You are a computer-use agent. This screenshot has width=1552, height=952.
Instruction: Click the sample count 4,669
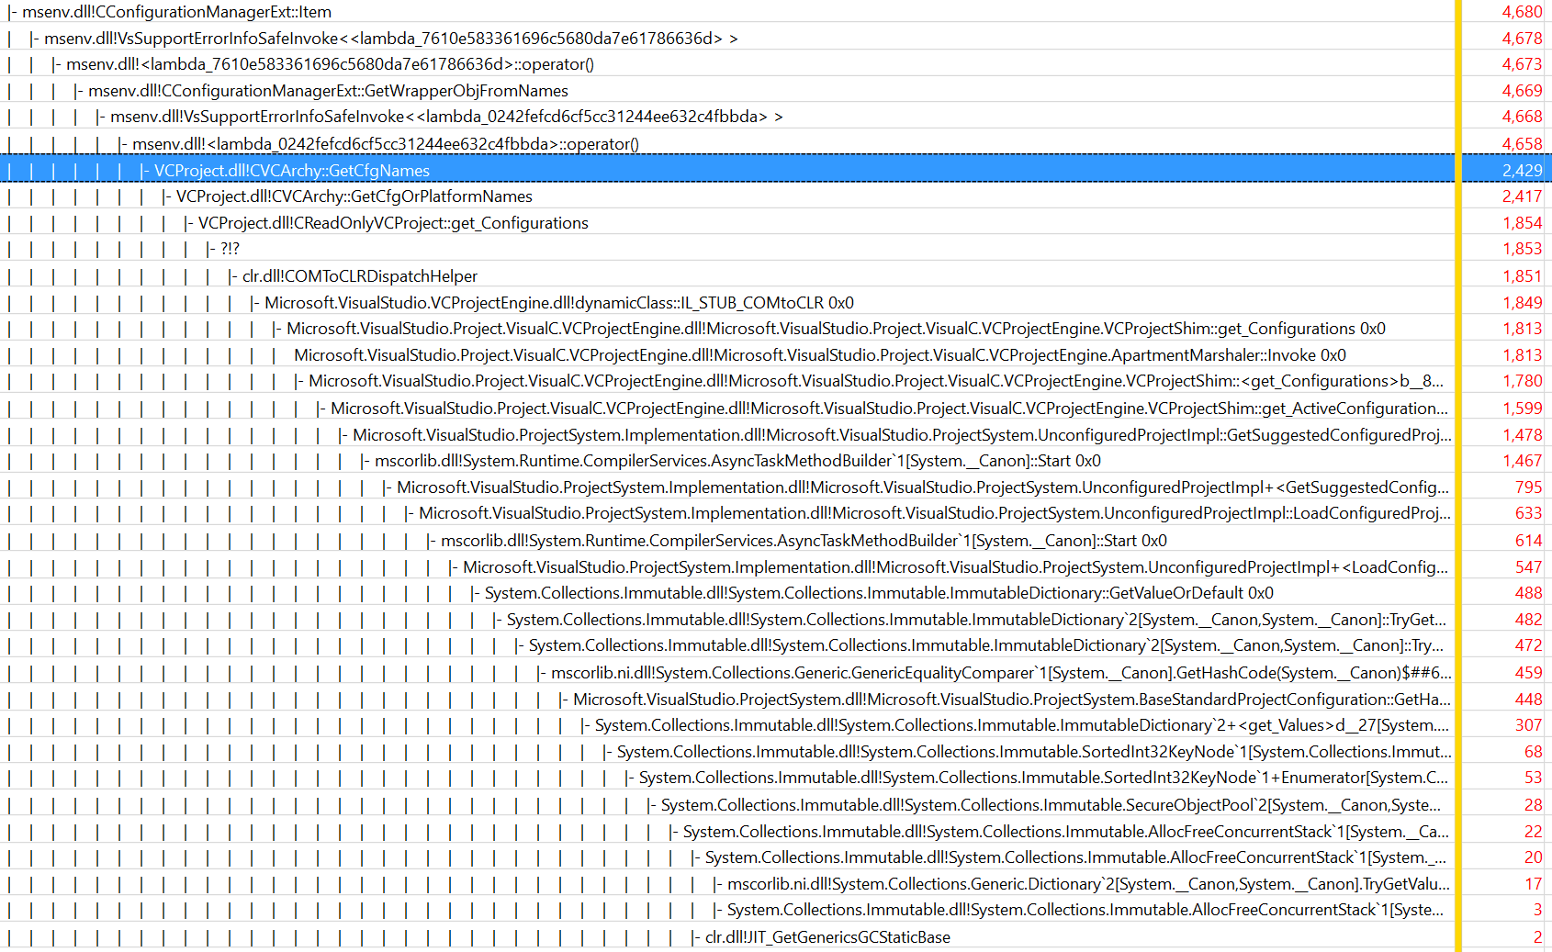(1522, 91)
